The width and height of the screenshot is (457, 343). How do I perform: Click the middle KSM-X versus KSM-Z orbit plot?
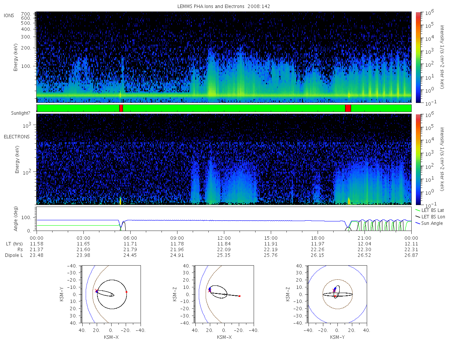[x=224, y=294]
